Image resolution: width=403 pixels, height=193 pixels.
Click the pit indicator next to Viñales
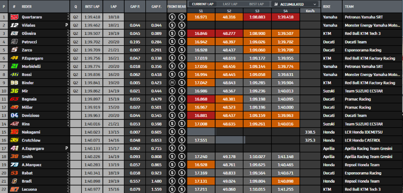pos(67,25)
